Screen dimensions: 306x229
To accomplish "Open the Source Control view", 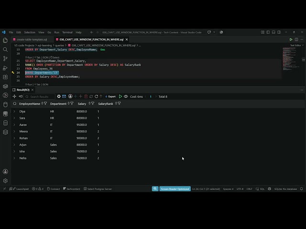I will click(x=5, y=59).
